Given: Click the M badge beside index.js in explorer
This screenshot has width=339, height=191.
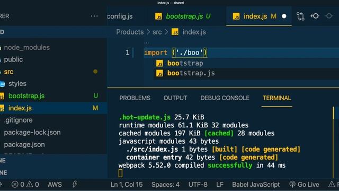Looking at the screenshot, I should click(x=95, y=108).
